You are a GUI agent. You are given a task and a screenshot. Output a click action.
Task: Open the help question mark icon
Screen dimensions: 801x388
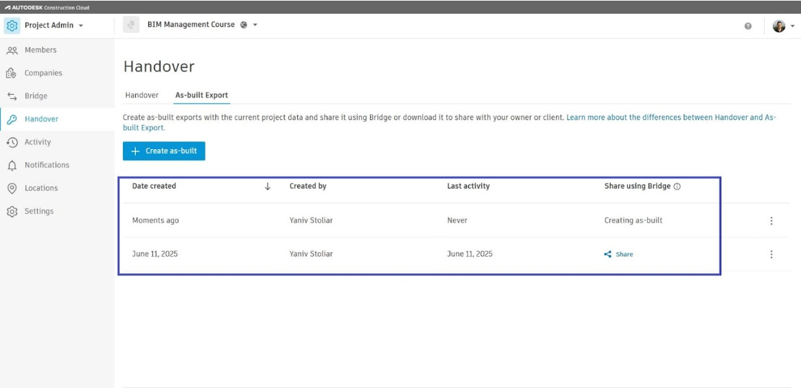click(747, 26)
